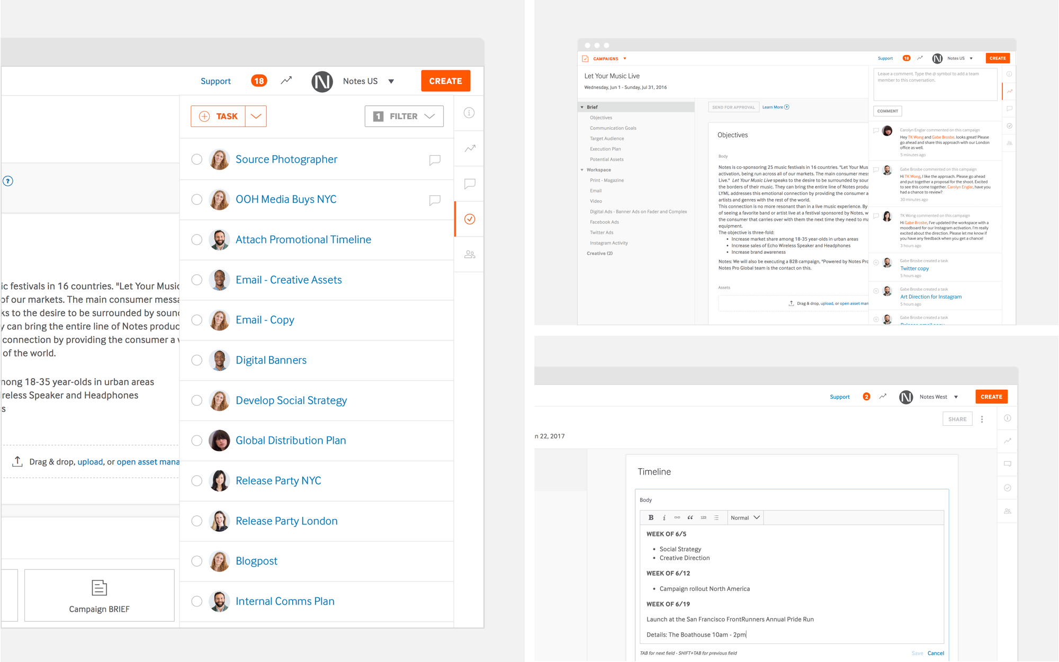Open CAMPAIGNS dropdown in small window
Image resolution: width=1059 pixels, height=662 pixels.
[x=625, y=59]
